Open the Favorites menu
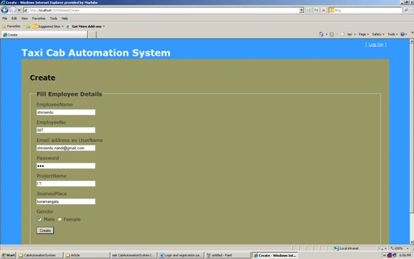 tap(39, 19)
